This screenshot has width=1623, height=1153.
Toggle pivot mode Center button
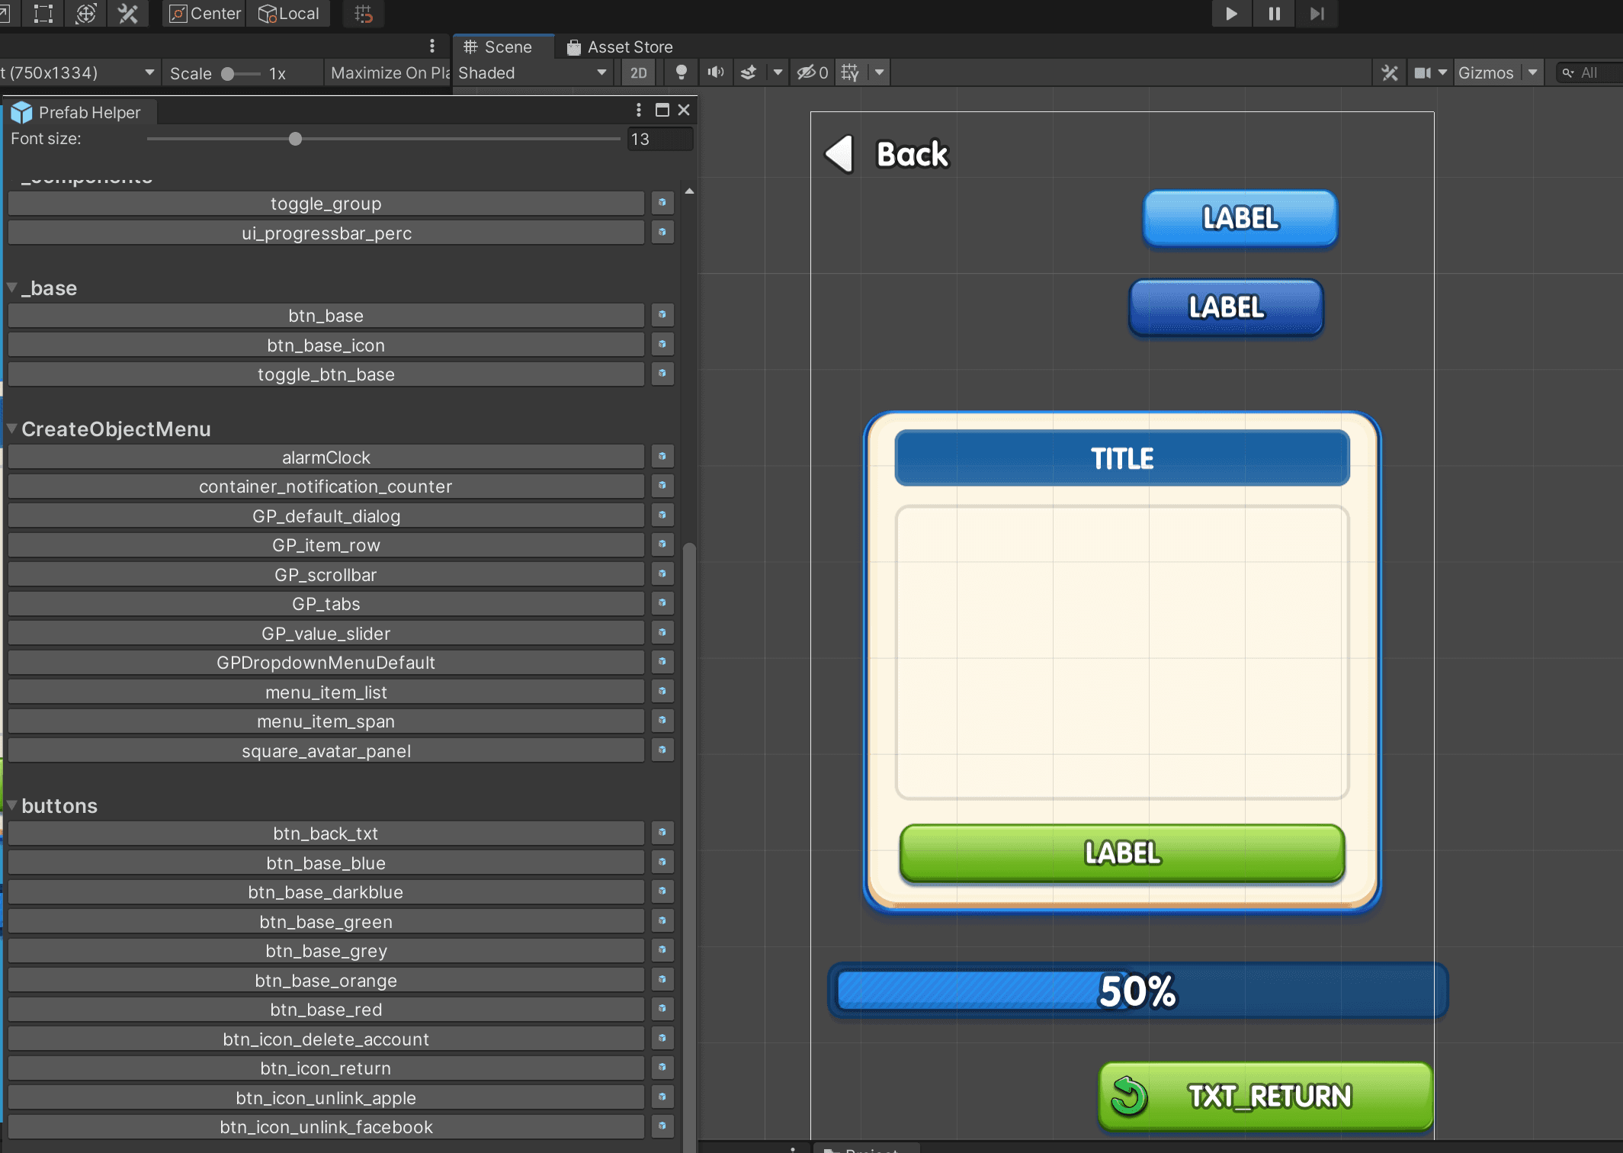pos(204,13)
